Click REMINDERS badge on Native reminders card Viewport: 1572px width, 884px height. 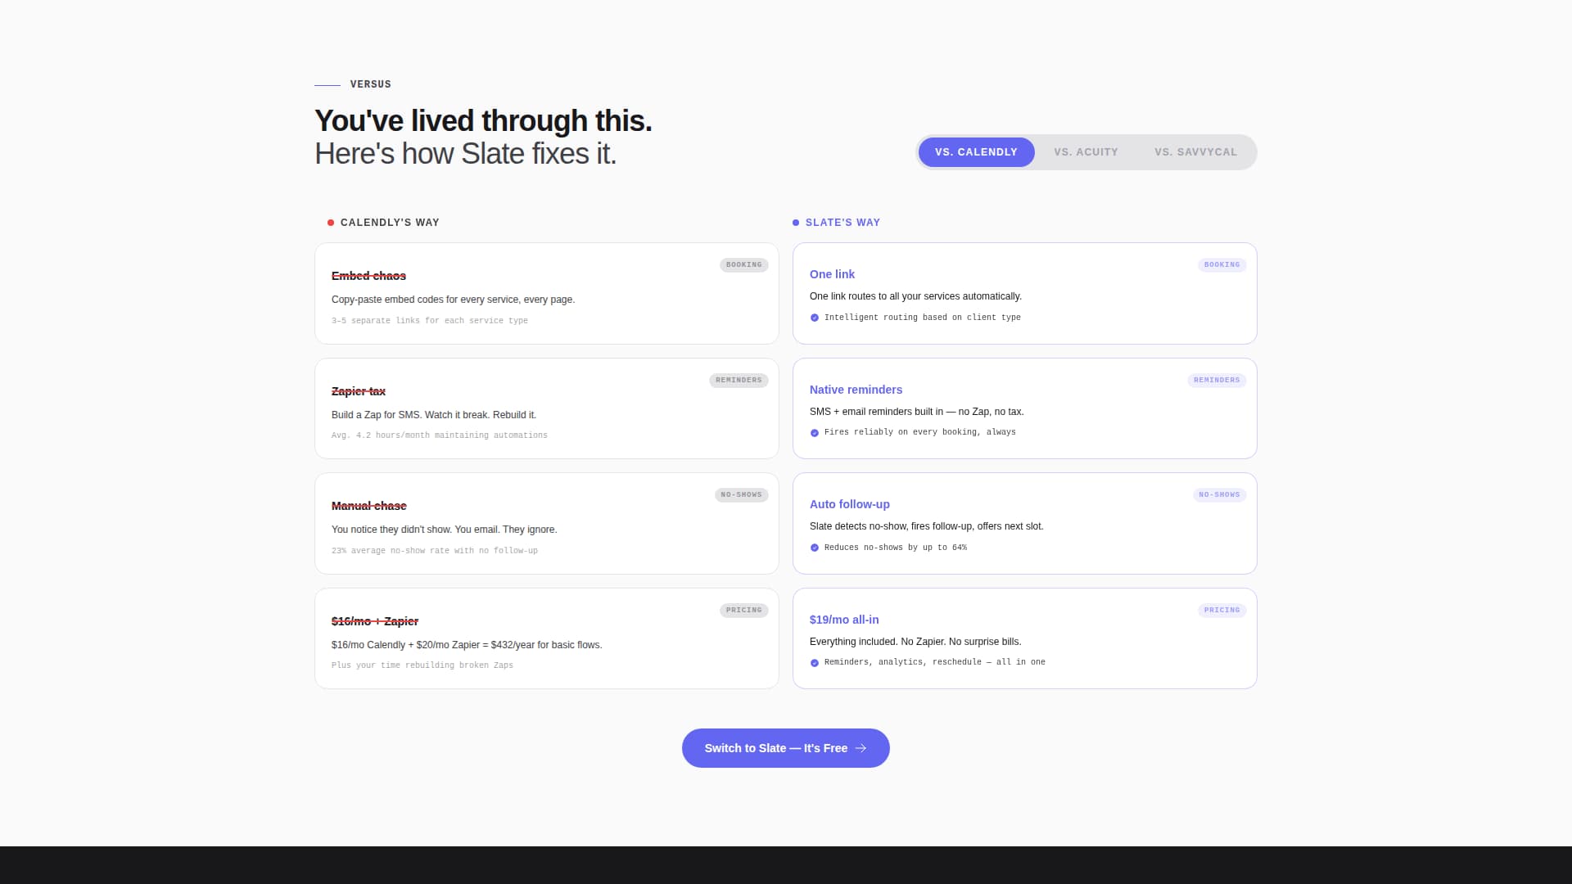pyautogui.click(x=1217, y=381)
